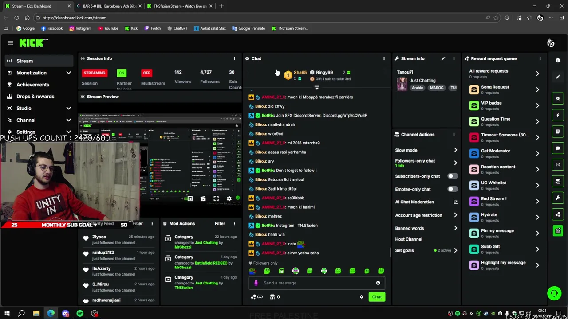Toggle the lightning bolt widget in right sidebar
Image resolution: width=568 pixels, height=319 pixels.
tap(558, 115)
